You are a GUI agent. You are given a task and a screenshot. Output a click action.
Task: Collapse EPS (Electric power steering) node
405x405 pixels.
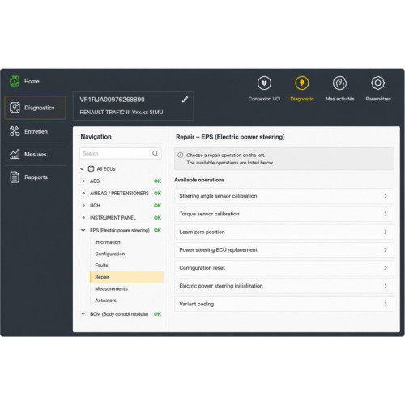click(83, 230)
